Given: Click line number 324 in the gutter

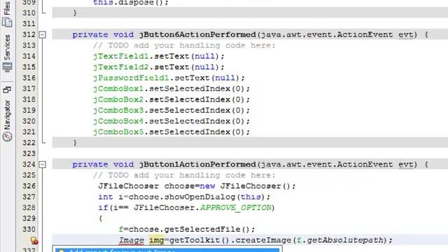Looking at the screenshot, I should pyautogui.click(x=29, y=164).
